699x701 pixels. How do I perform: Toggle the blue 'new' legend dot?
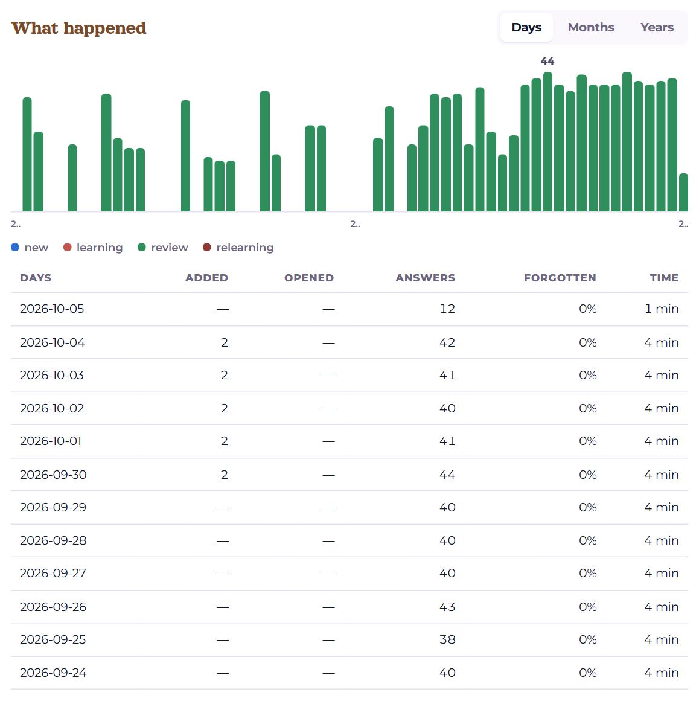15,247
